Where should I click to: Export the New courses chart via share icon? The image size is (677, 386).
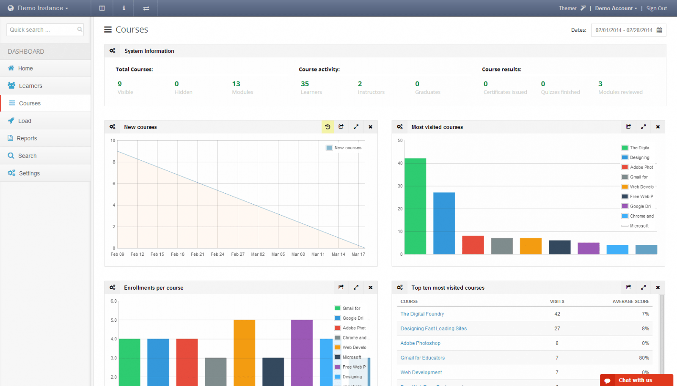pyautogui.click(x=341, y=127)
